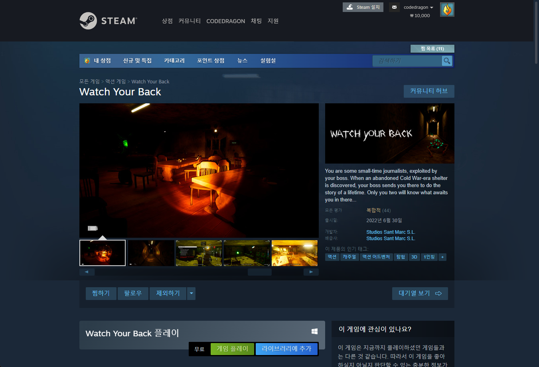Click screenshot strip right arrow

point(311,272)
